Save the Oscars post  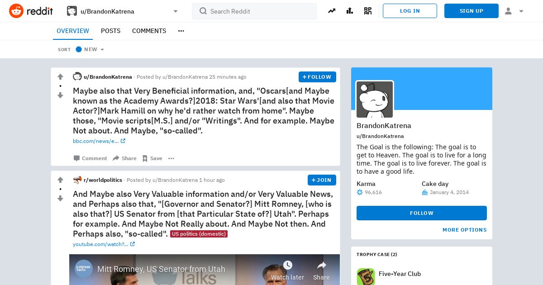(152, 158)
